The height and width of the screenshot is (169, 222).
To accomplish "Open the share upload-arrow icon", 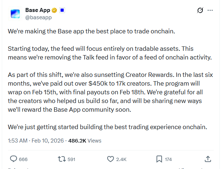I will click(x=208, y=159).
